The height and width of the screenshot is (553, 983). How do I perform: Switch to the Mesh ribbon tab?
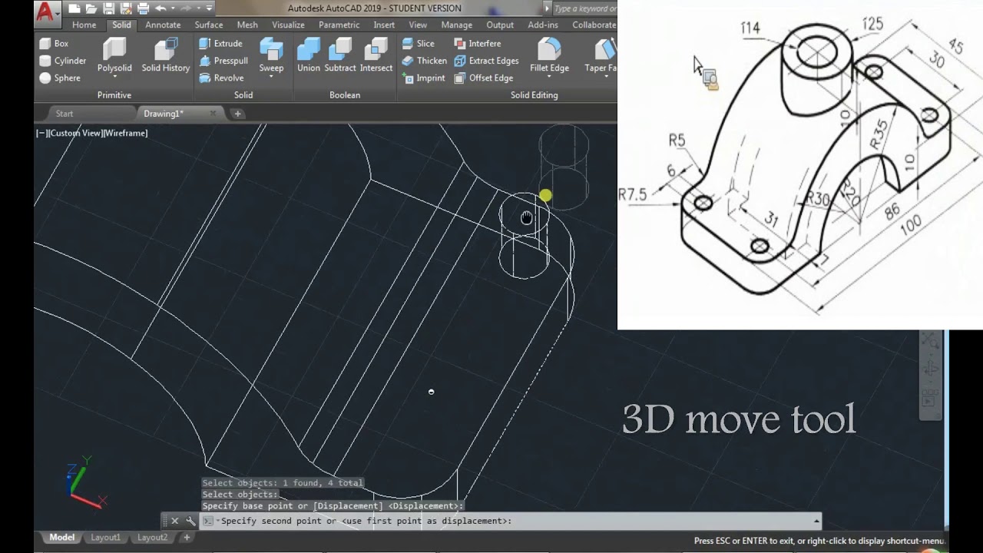247,25
